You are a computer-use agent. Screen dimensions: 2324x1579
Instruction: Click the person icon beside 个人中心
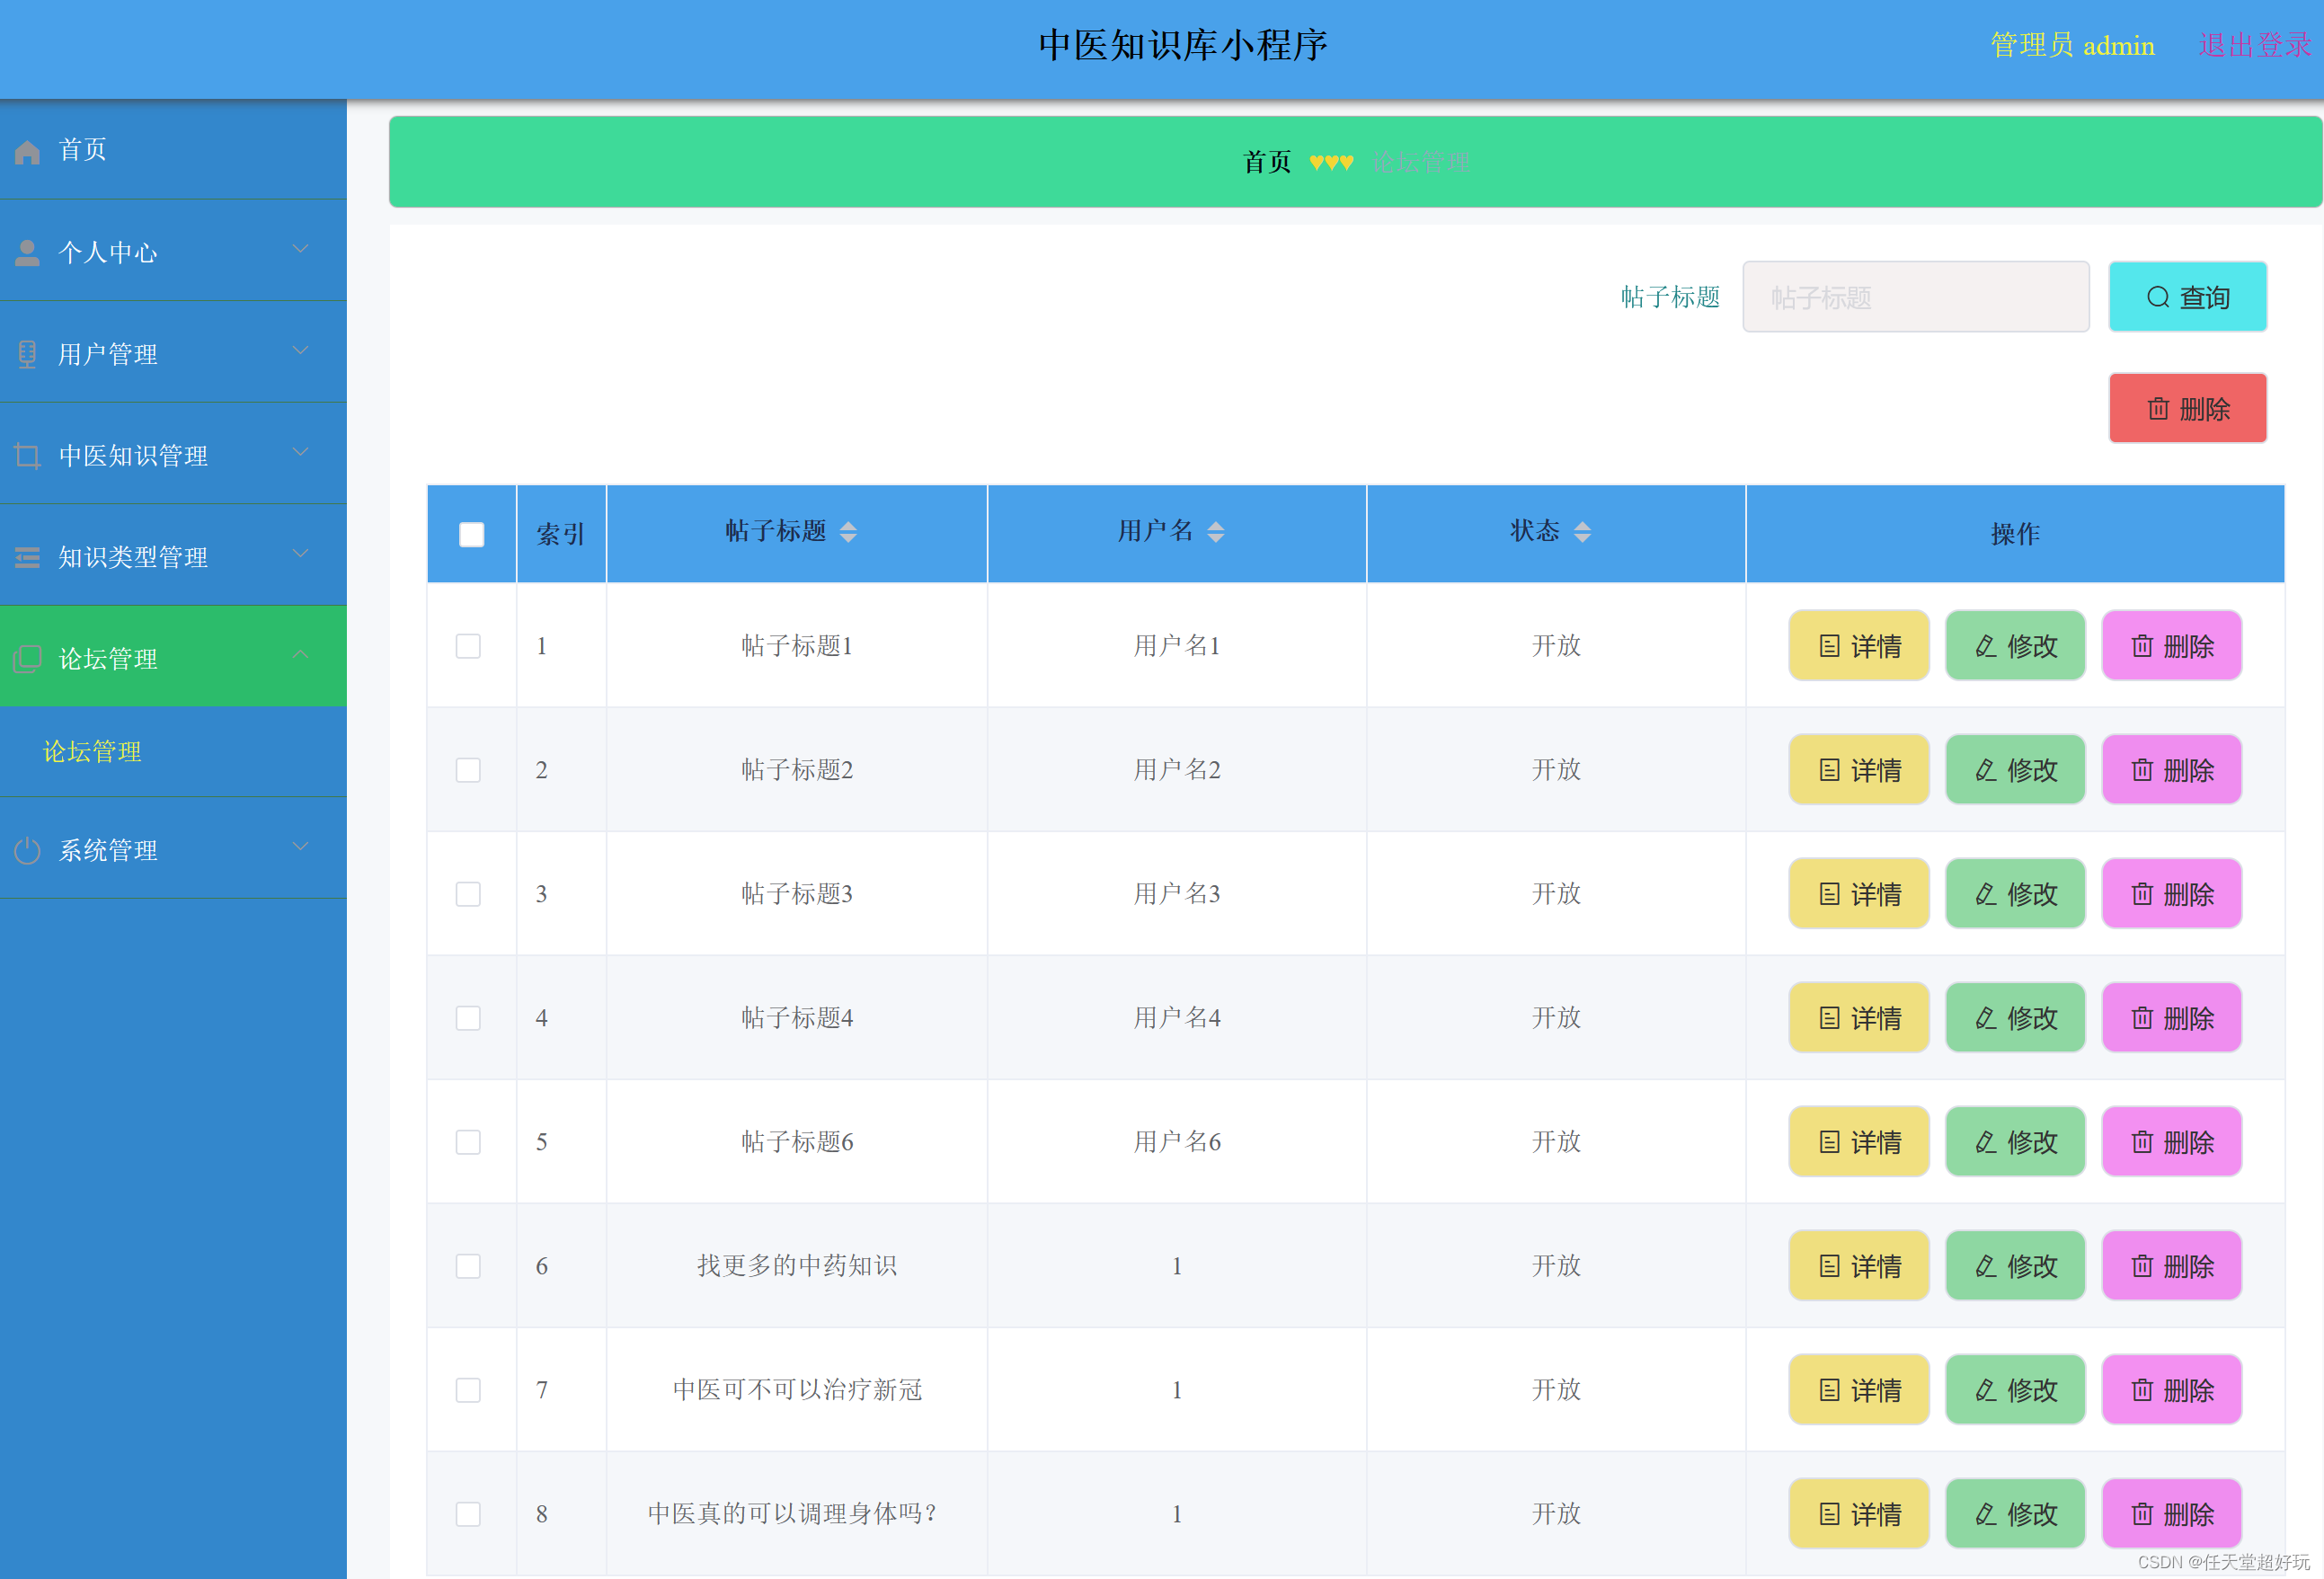27,253
